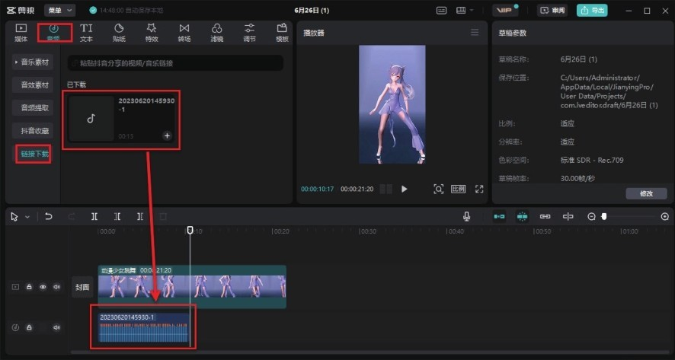The height and width of the screenshot is (360, 675).
Task: Click the paste Douyin link input field
Action: pos(175,63)
